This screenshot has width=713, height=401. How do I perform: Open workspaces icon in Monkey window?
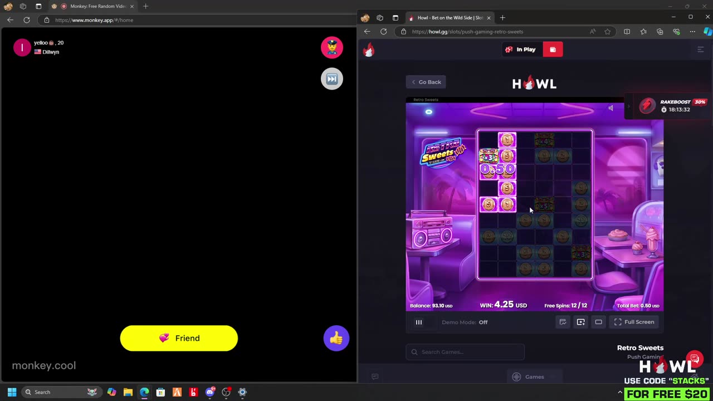coord(23,6)
